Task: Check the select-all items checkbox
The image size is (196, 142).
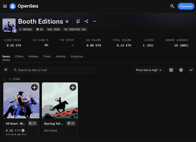Action: [x=4, y=79]
